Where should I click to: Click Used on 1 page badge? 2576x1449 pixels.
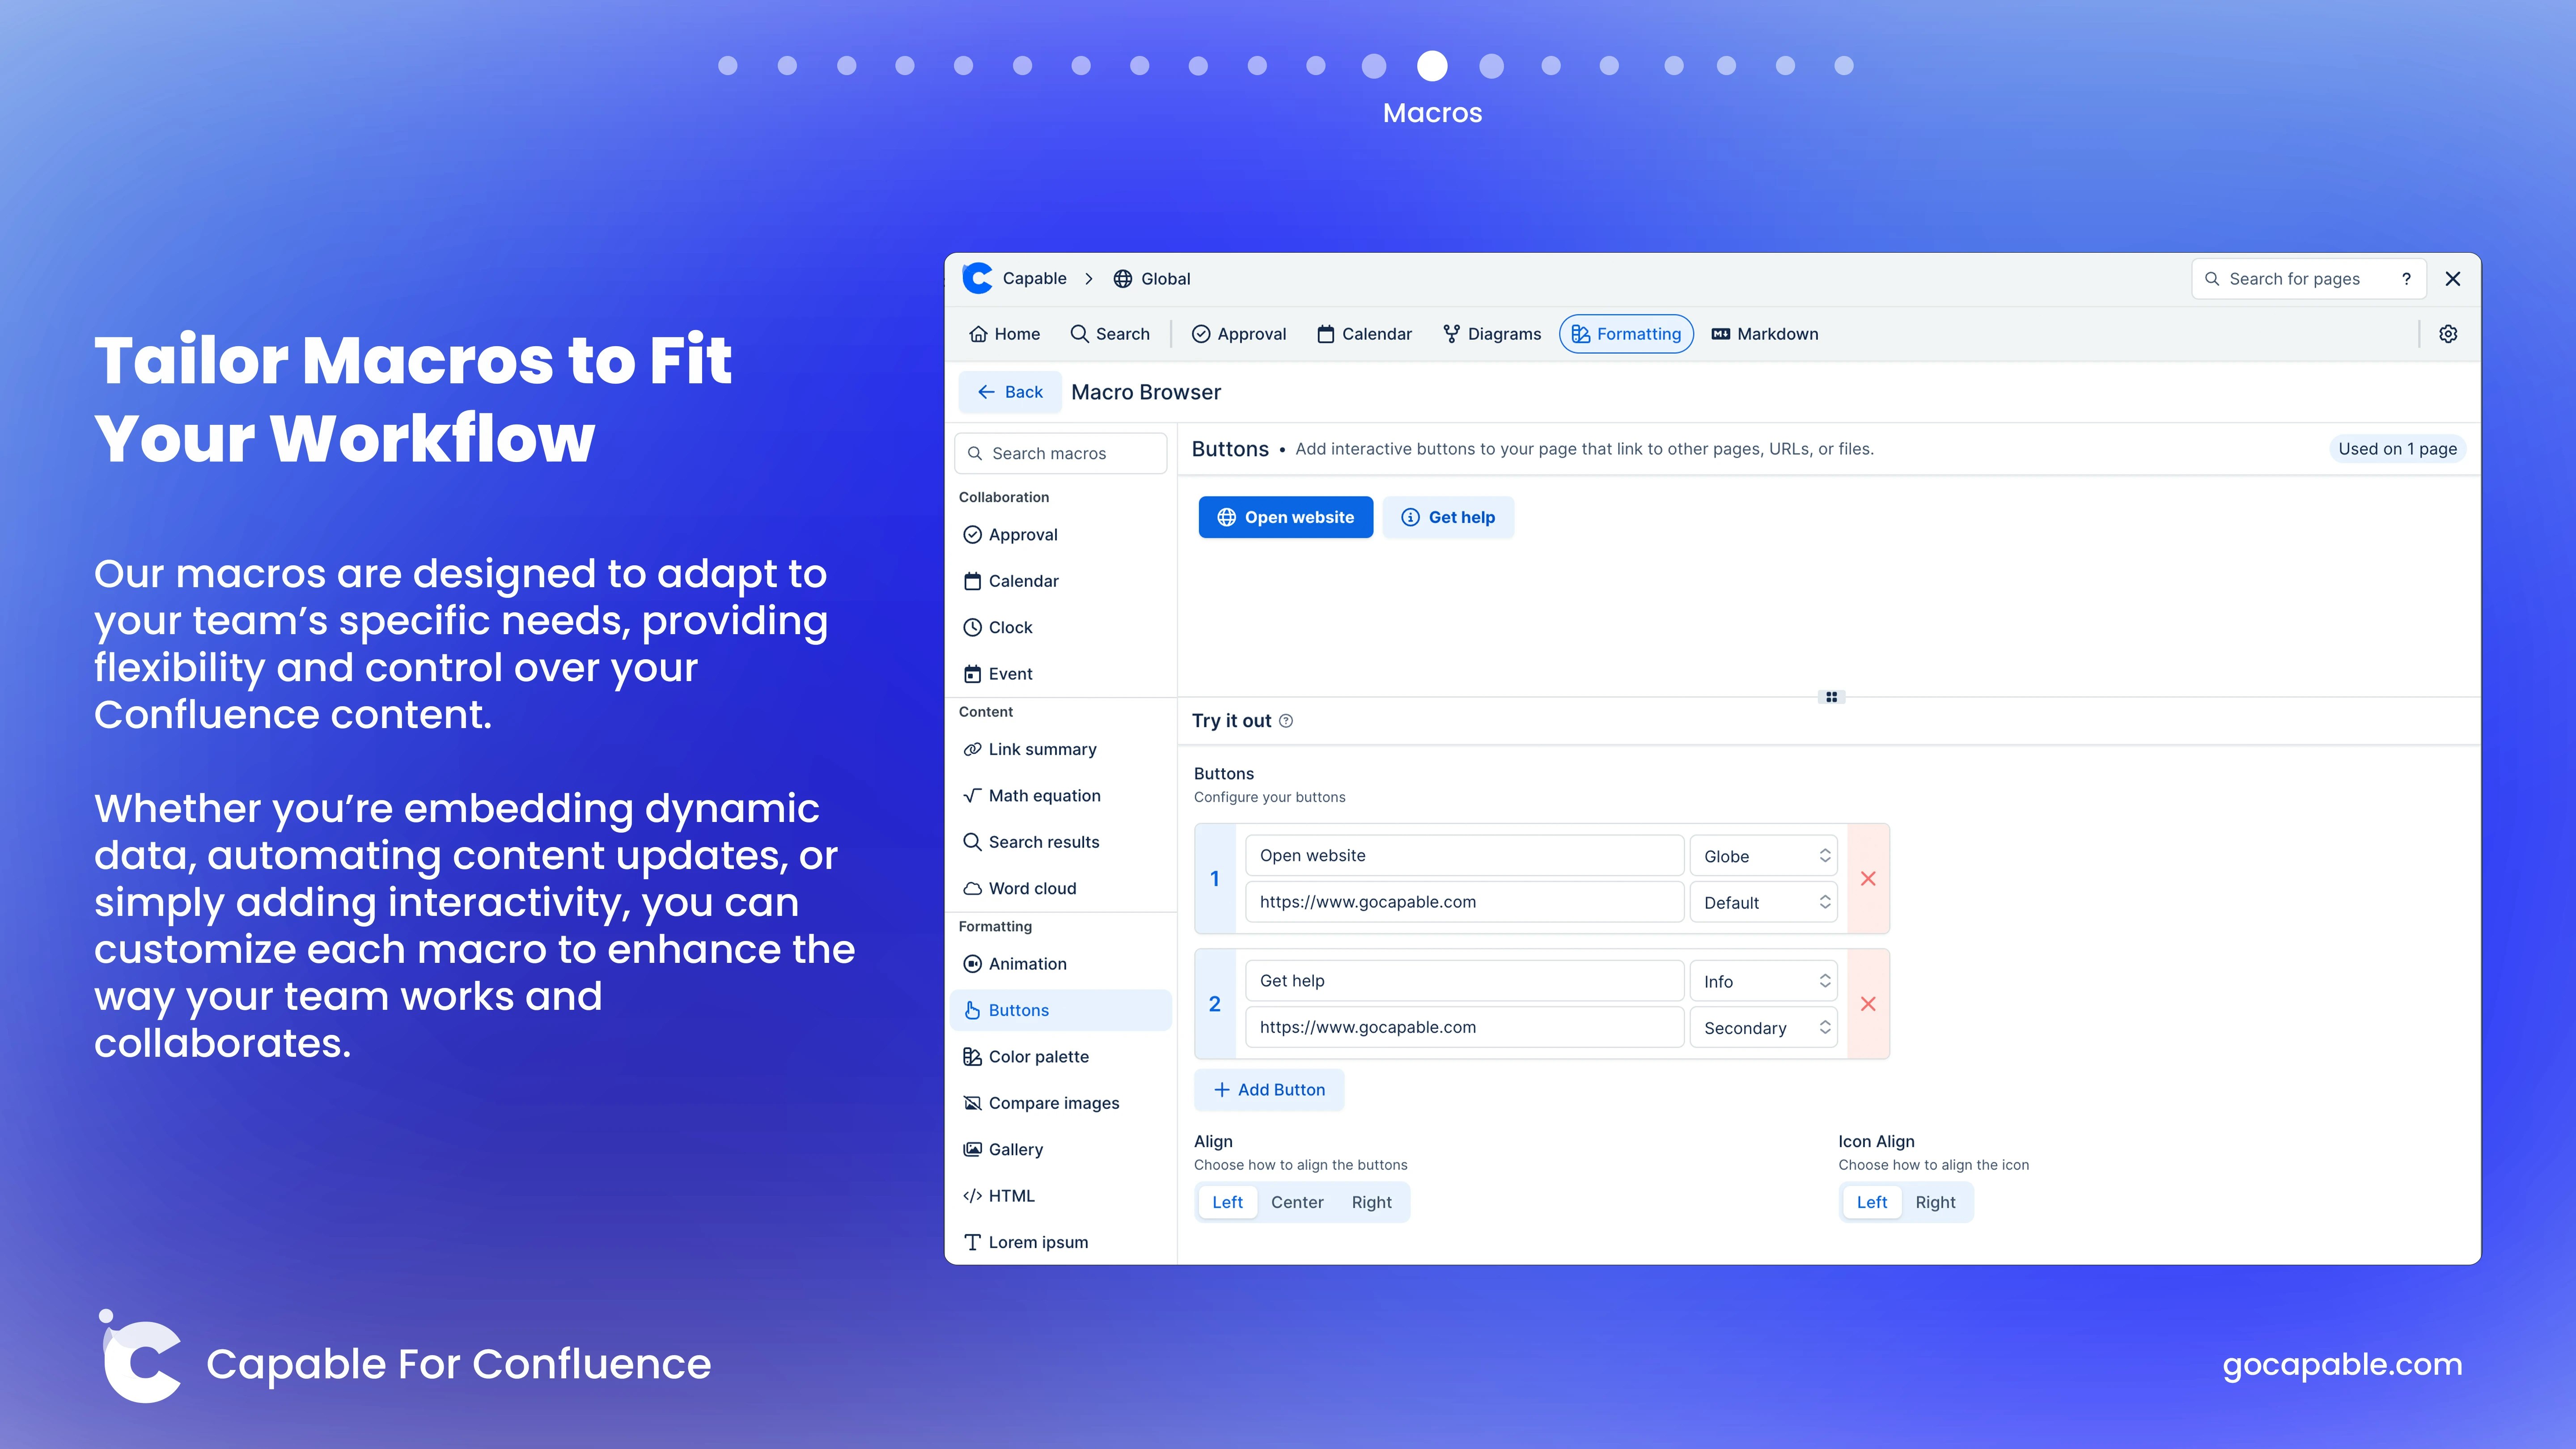[2397, 449]
